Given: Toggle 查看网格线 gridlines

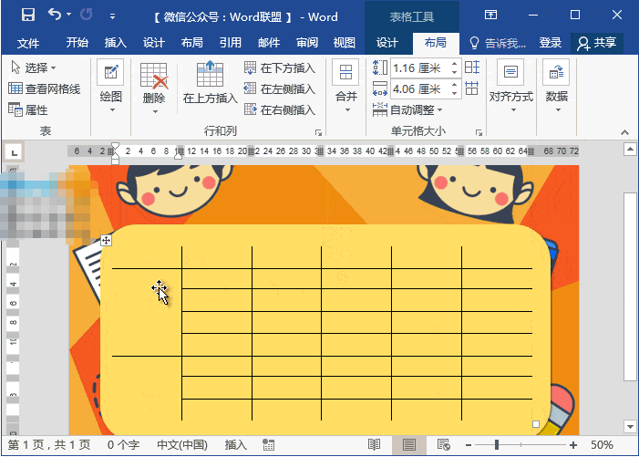Looking at the screenshot, I should (x=45, y=88).
